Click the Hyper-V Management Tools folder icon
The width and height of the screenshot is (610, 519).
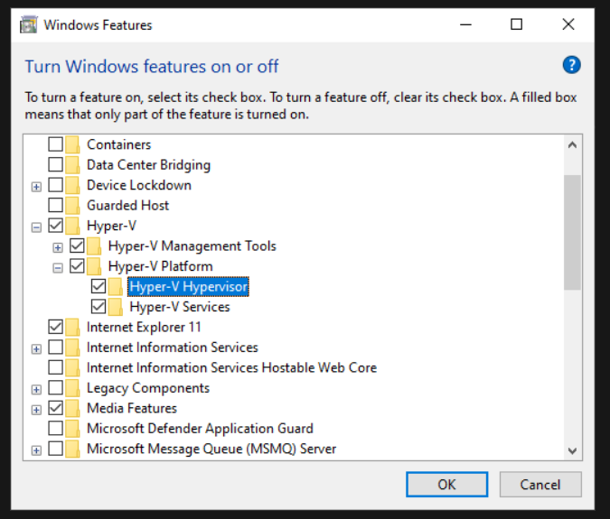[x=94, y=246]
